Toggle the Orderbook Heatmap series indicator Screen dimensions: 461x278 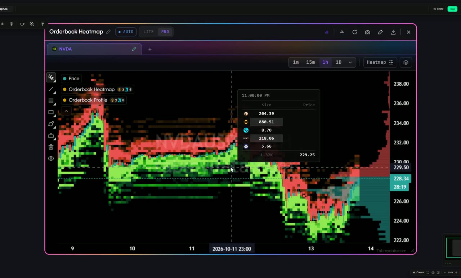[98, 89]
